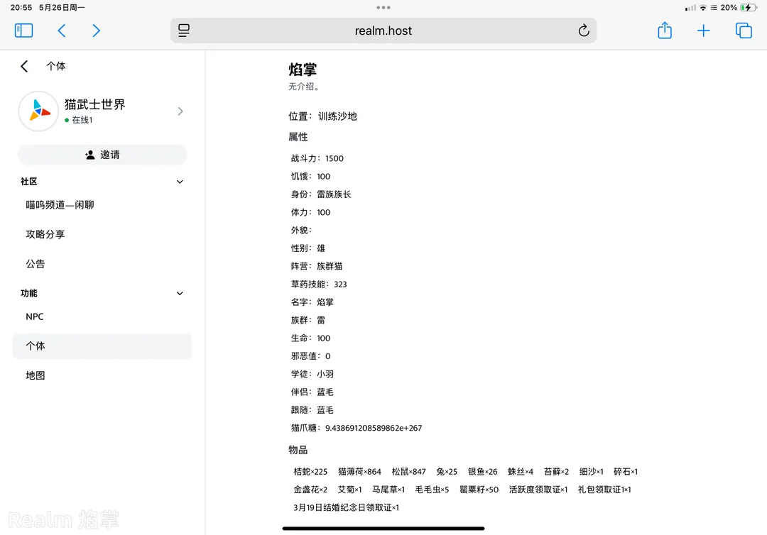Click 艾菊×1 item

[349, 490]
